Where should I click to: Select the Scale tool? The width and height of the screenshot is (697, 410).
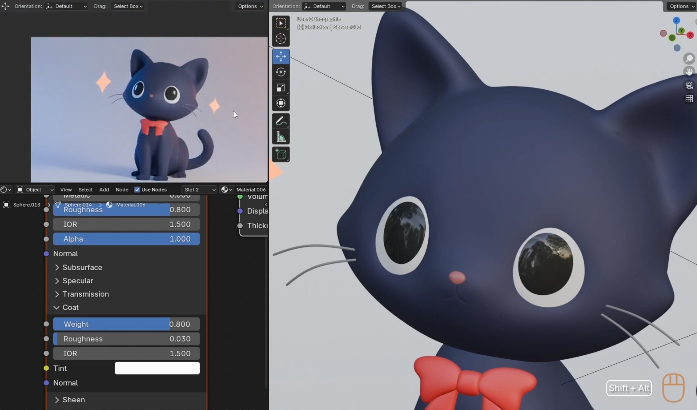pyautogui.click(x=281, y=88)
